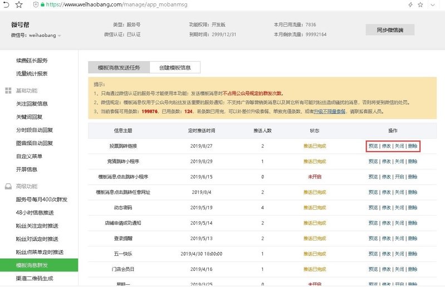Click the lightning bolt icon at top right

[410, 4]
